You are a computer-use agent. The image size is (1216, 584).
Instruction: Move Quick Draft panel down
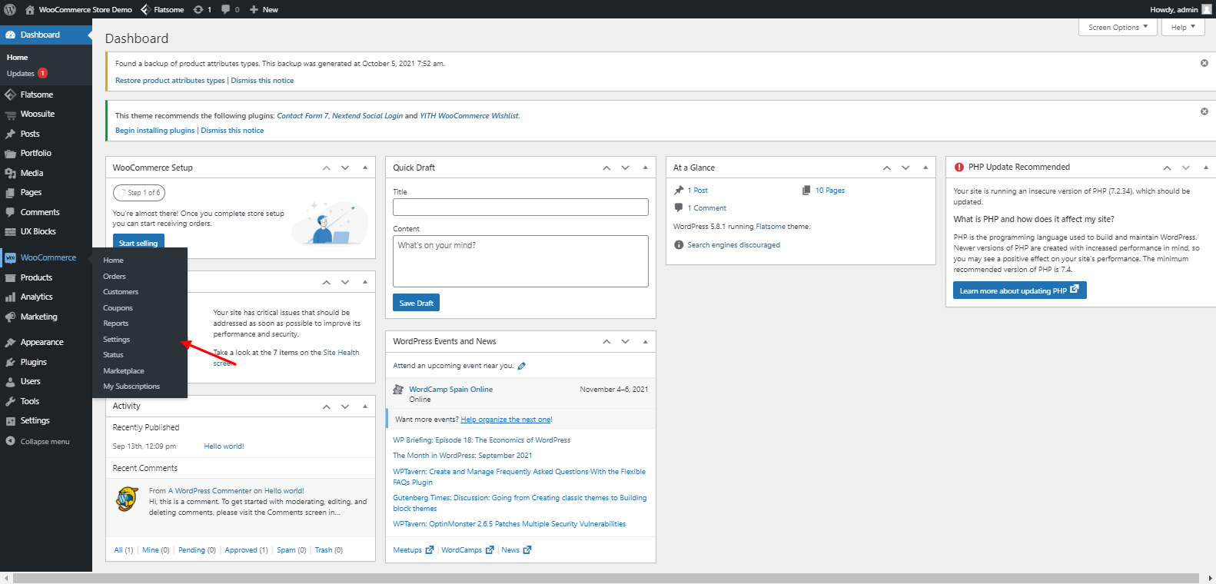click(625, 168)
